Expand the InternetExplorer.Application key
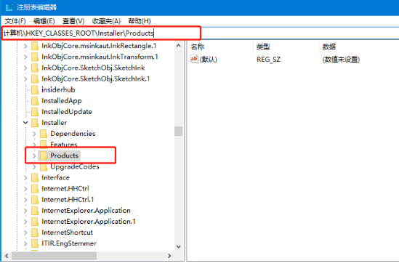 25,211
